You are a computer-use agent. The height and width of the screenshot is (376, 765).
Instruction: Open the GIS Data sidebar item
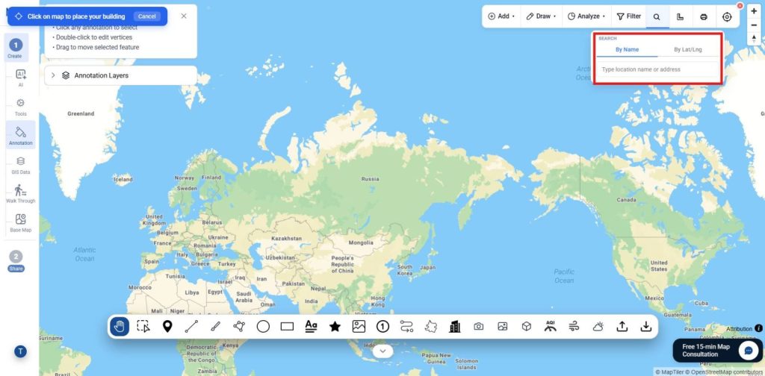(x=20, y=165)
